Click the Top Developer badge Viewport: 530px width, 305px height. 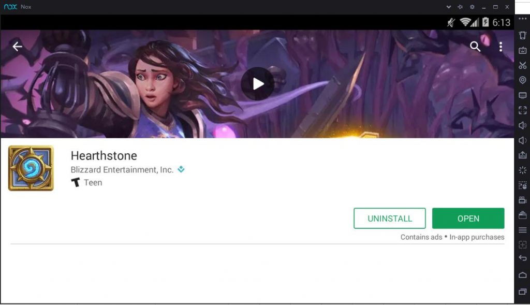(x=181, y=169)
